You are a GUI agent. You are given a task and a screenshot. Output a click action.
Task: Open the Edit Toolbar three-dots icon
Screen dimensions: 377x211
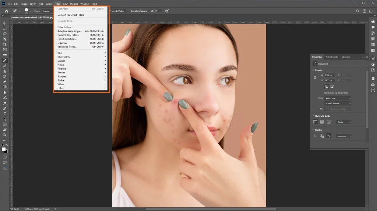[4, 140]
